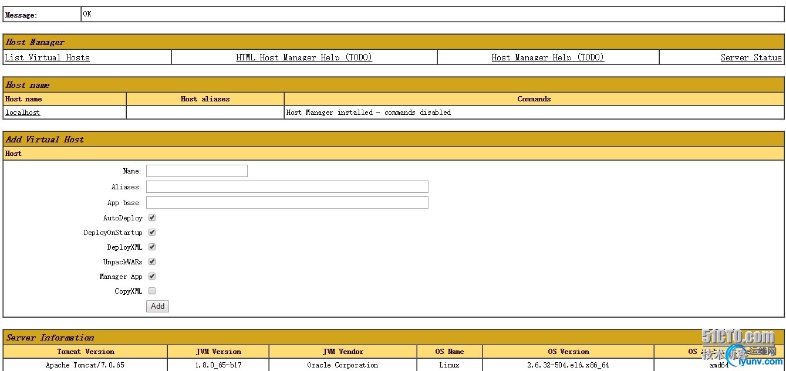786x371 pixels.
Task: Click the Tomcat Version column header
Action: tap(86, 352)
